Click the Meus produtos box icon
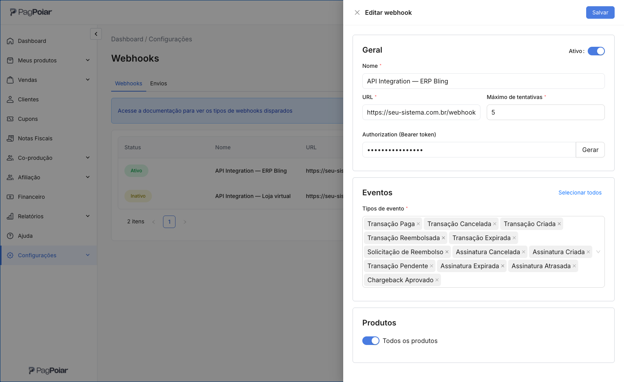The height and width of the screenshot is (382, 624). [x=10, y=60]
